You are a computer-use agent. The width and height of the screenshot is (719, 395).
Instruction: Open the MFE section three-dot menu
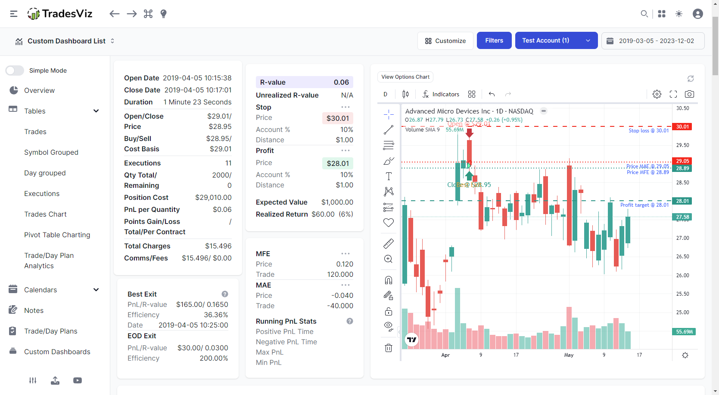[x=345, y=254]
